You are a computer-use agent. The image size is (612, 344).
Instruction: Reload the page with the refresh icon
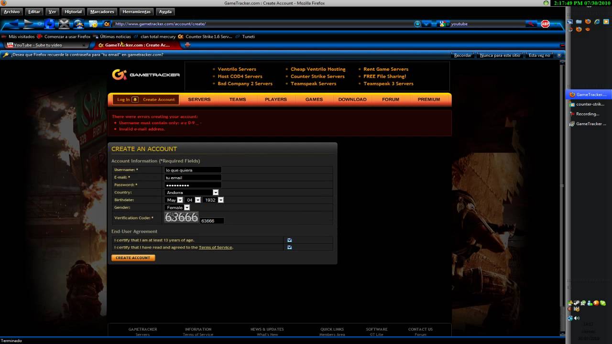pyautogui.click(x=50, y=24)
